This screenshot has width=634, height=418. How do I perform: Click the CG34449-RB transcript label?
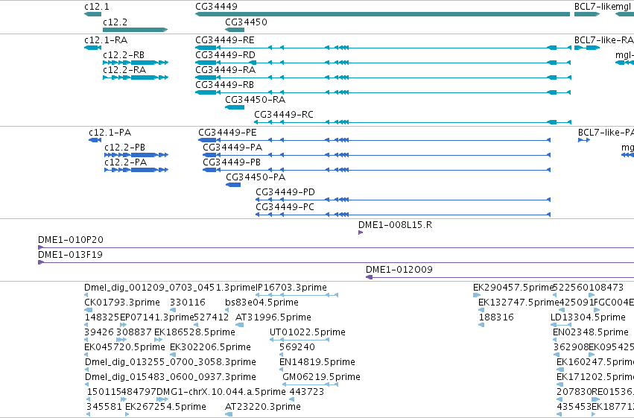click(x=225, y=85)
